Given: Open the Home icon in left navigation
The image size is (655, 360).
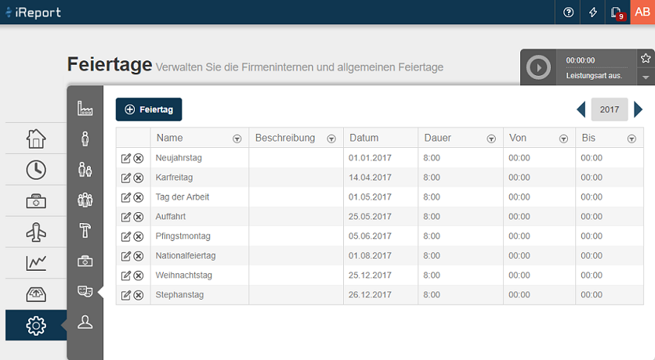Looking at the screenshot, I should pos(36,139).
